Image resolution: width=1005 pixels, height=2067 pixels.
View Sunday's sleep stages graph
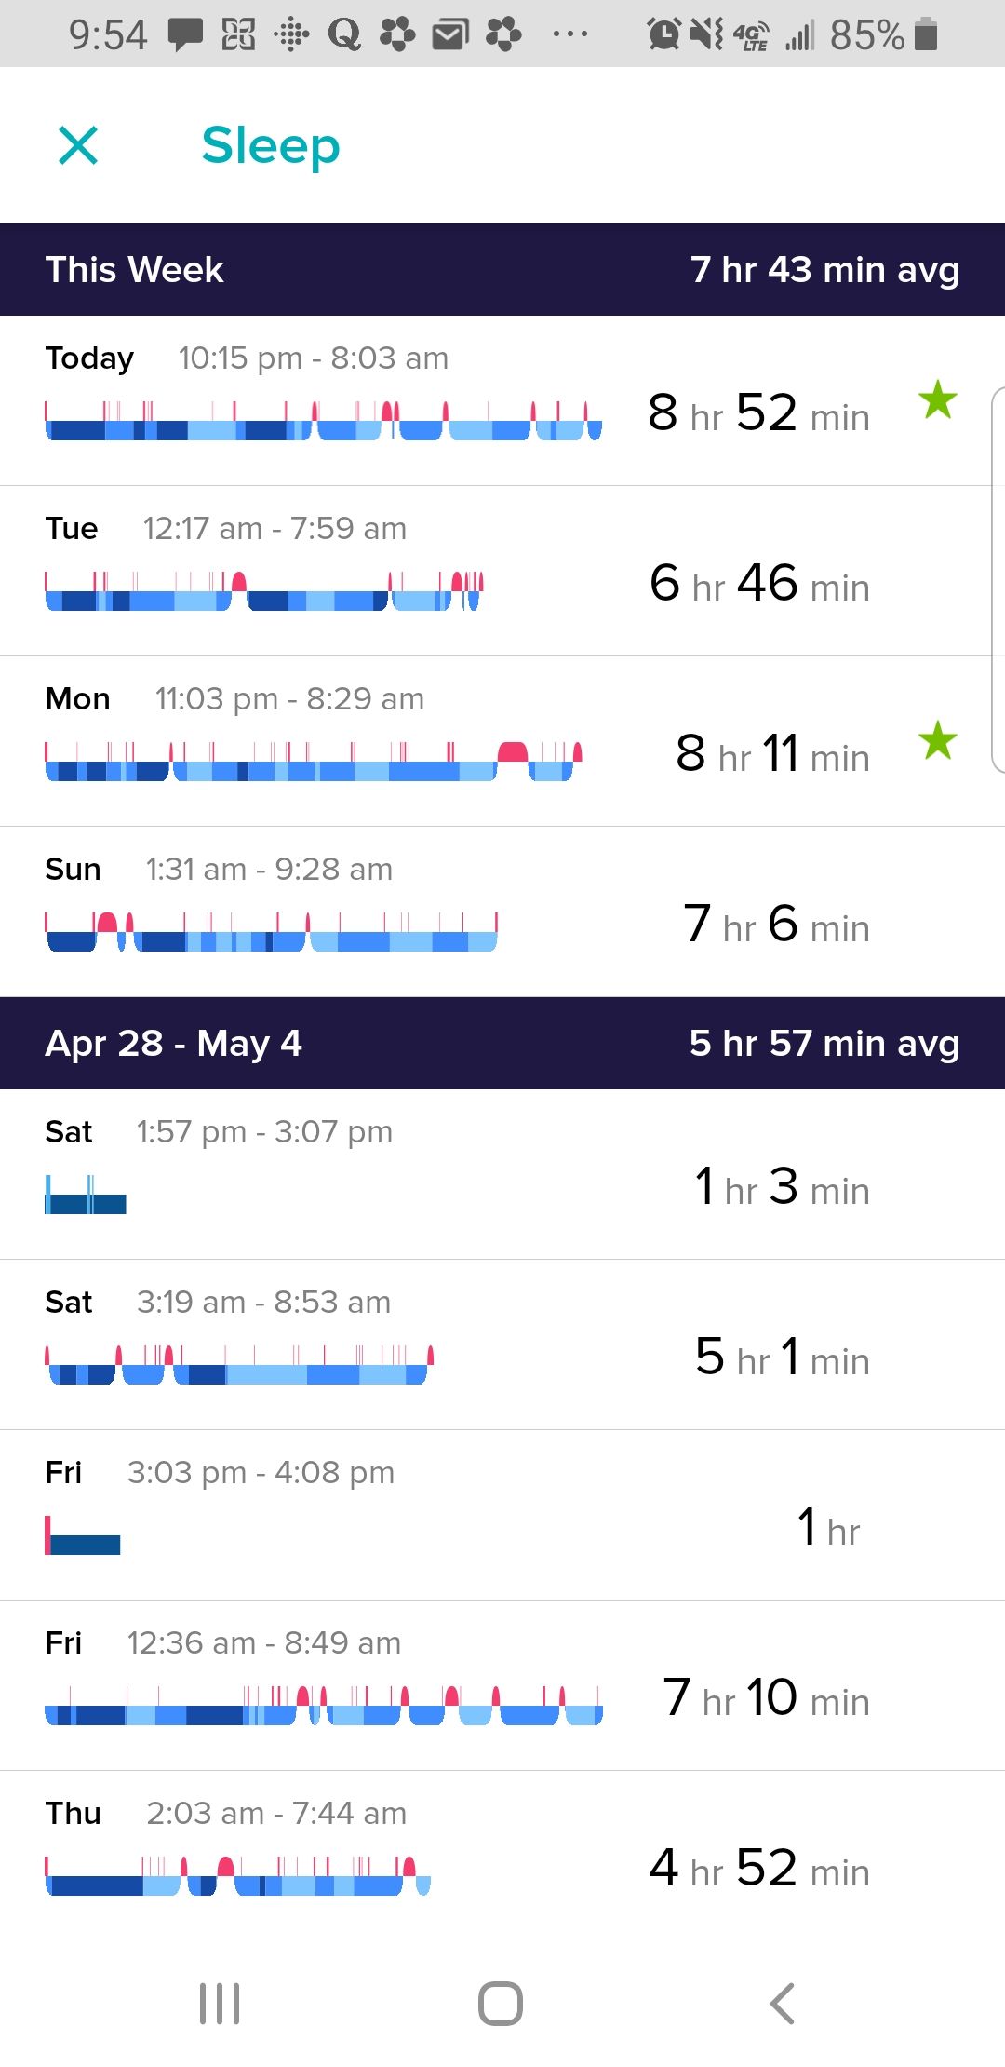coord(271,933)
